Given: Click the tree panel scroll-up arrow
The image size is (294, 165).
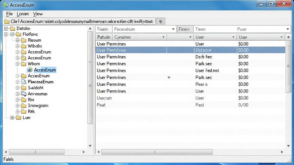Looking at the screenshot, I should point(90,28).
